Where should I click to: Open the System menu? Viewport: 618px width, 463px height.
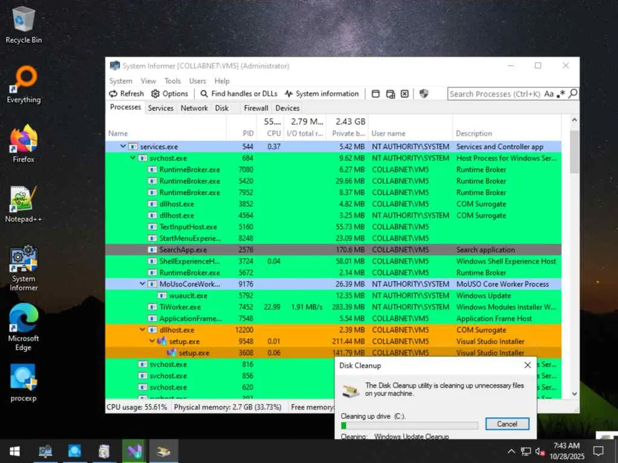121,81
